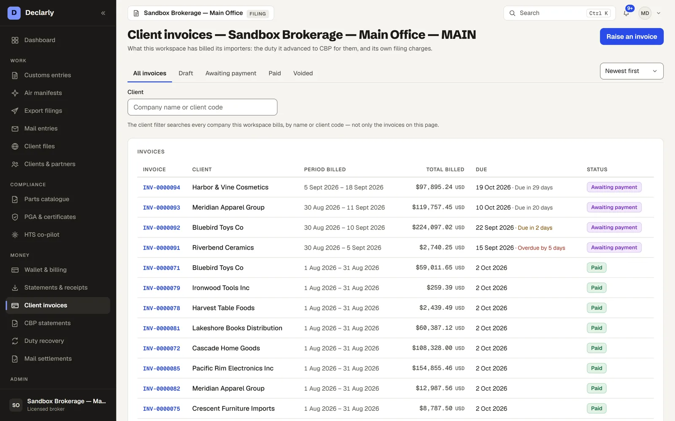
Task: Open invoice INV-0000071
Action: [x=162, y=268]
